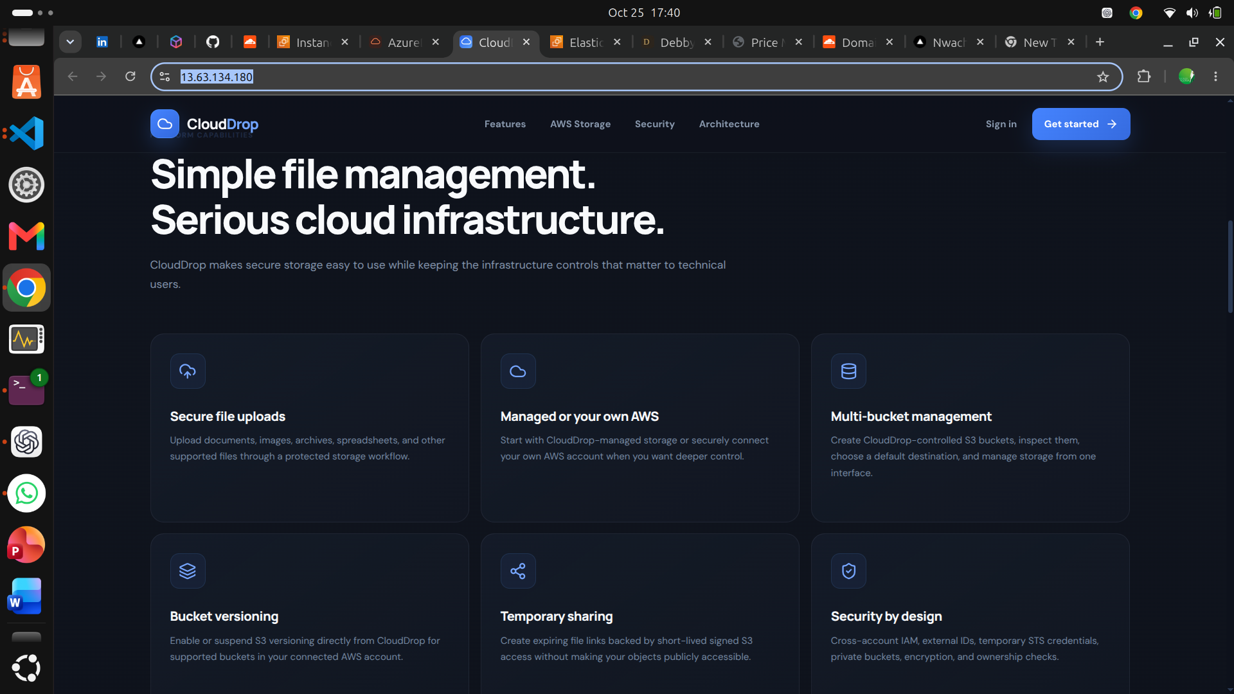Image resolution: width=1234 pixels, height=694 pixels.
Task: Open the AWS Storage nav link
Action: [580, 124]
